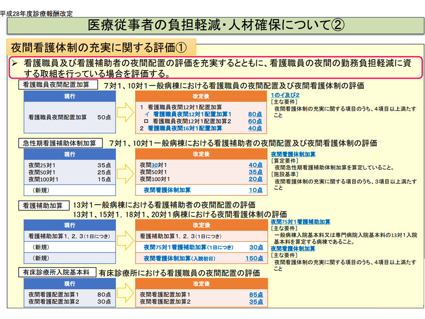The height and width of the screenshot is (319, 425).
Task: Click the slide title 医療従事者の負担軽減・人材確保について②
Action: (216, 25)
